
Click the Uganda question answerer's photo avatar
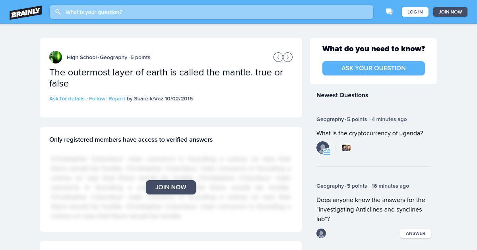(346, 148)
